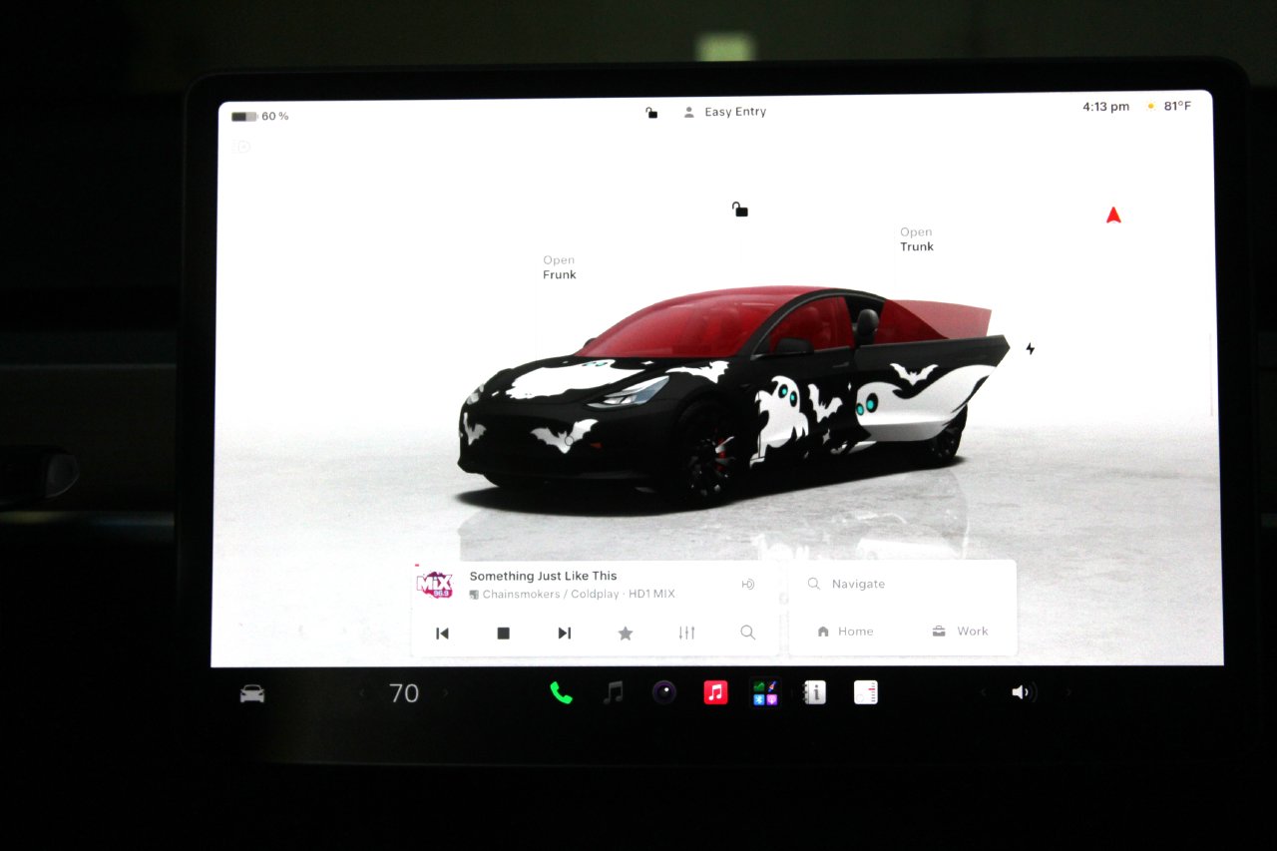This screenshot has height=851, width=1277.
Task: Tap the song title Something Just Like This
Action: coord(544,576)
